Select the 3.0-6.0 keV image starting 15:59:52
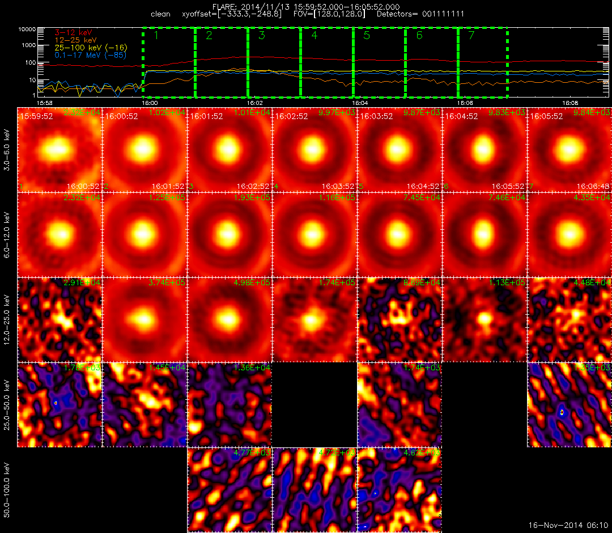612x533 pixels. click(x=59, y=150)
